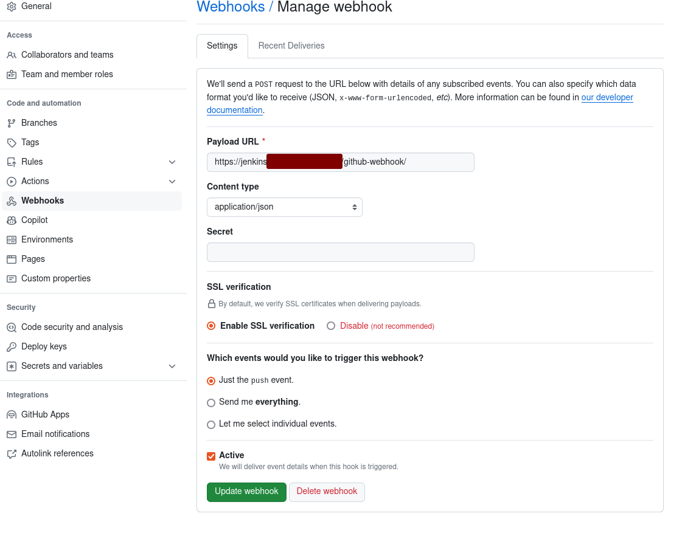The width and height of the screenshot is (699, 536).
Task: Switch to the Recent Deliveries tab
Action: [291, 46]
